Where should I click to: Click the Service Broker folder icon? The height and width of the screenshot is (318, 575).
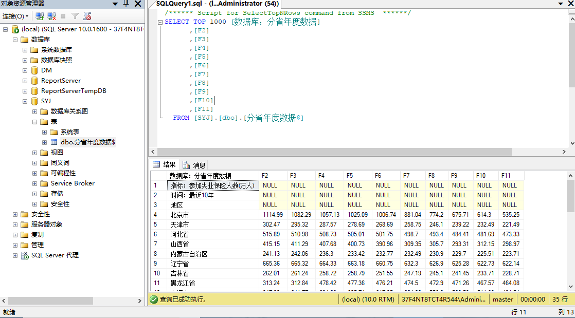click(44, 183)
